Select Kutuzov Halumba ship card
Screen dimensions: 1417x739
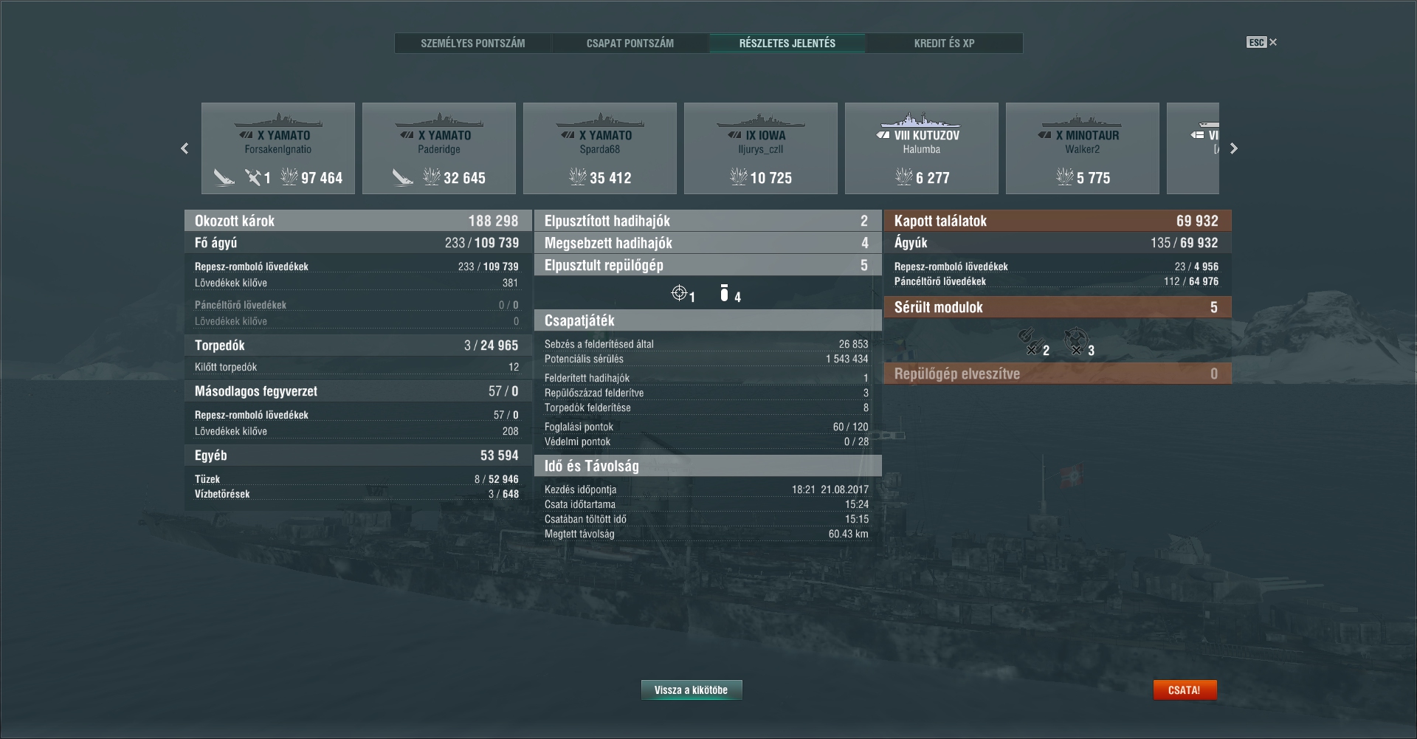pos(922,148)
